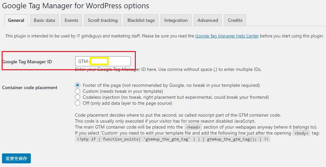
Task: Select the Custom placement radio button
Action: click(78, 91)
